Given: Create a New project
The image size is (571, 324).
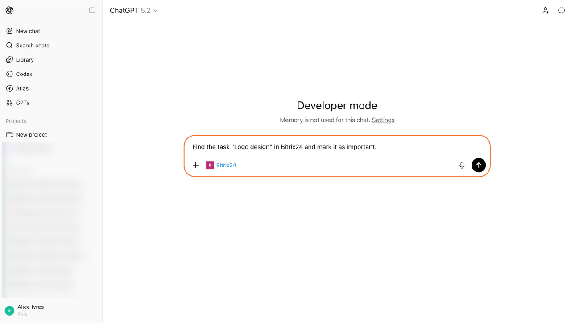Looking at the screenshot, I should 31,135.
